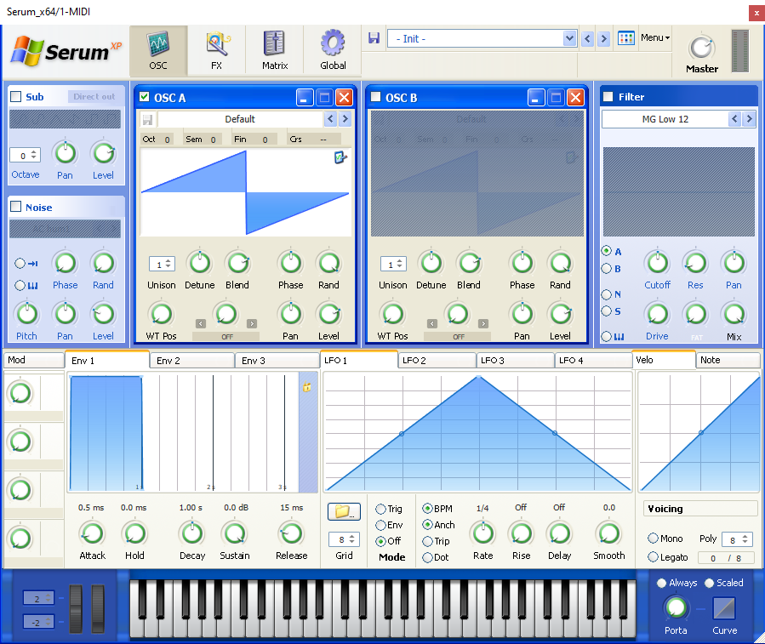Click OSC A save wavetable floppy icon

tap(147, 119)
